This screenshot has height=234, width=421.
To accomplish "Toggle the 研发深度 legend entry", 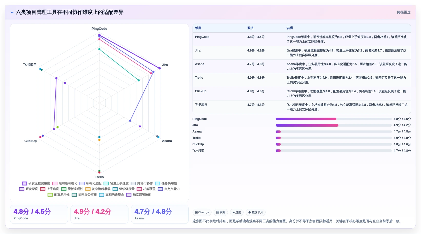I will (28, 189).
